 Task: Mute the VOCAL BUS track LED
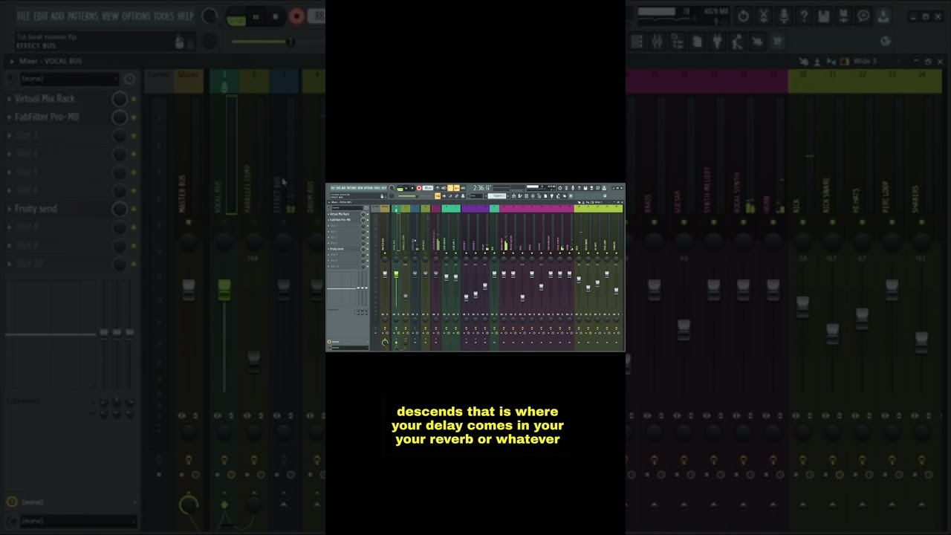point(396,253)
